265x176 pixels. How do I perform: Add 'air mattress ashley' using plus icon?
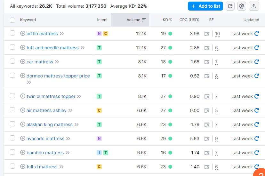(x=23, y=110)
